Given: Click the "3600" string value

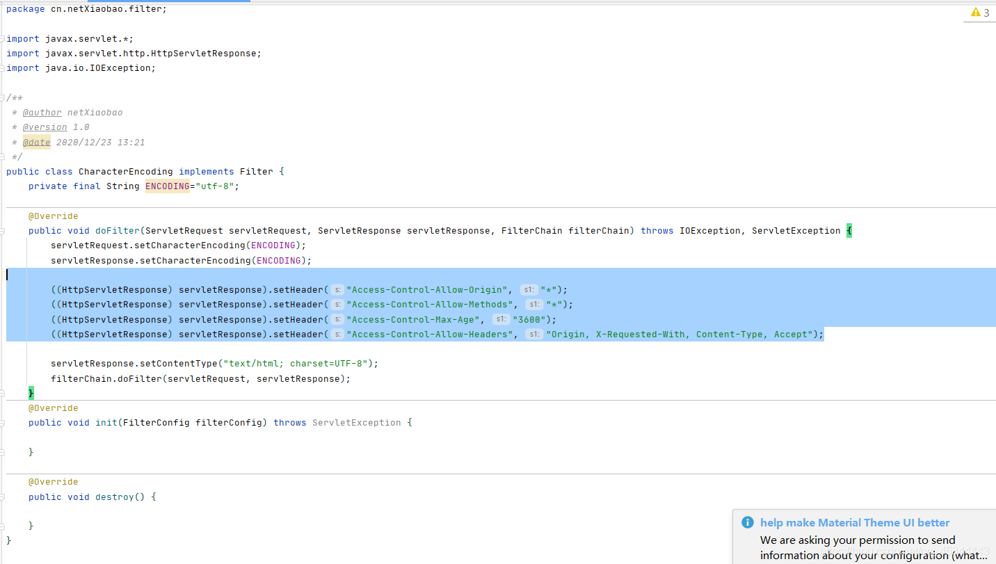Looking at the screenshot, I should [x=529, y=319].
